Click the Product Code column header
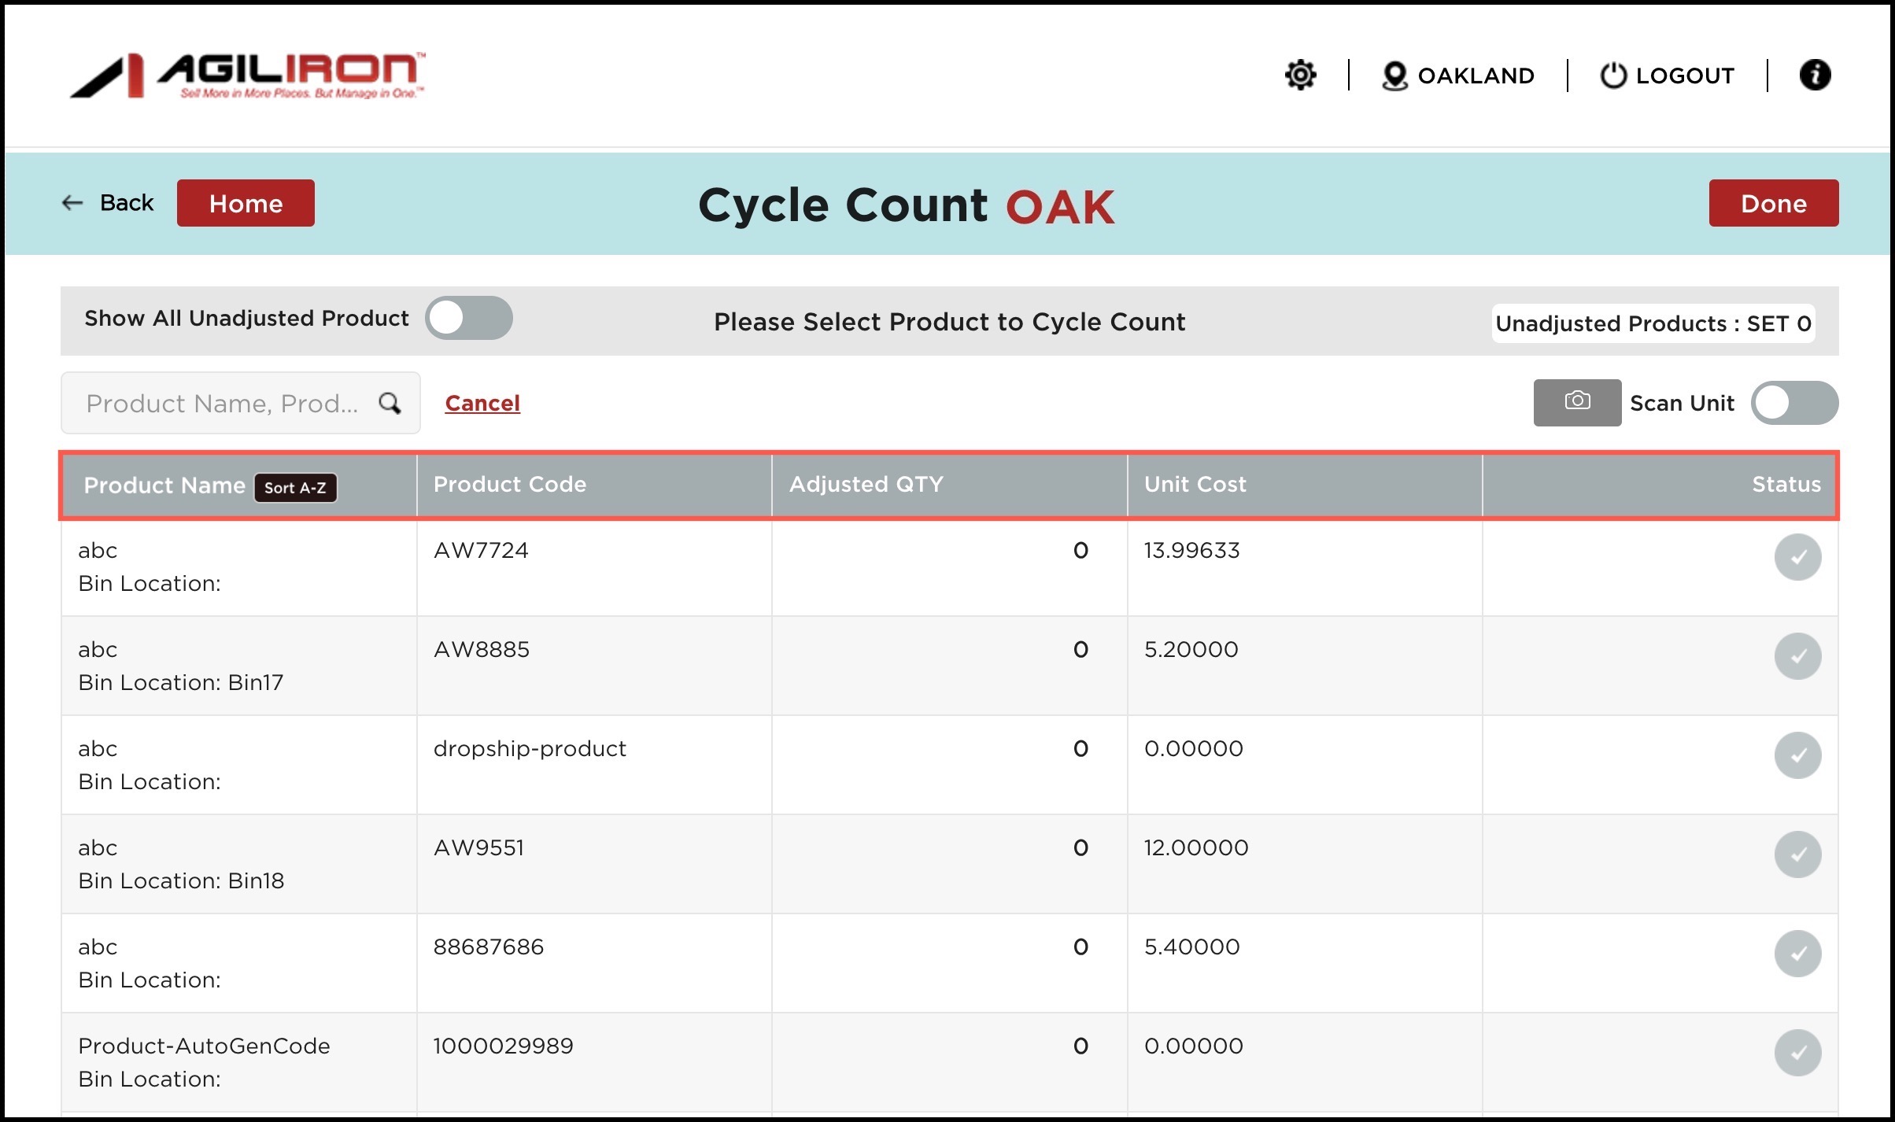The height and width of the screenshot is (1122, 1895). [510, 484]
